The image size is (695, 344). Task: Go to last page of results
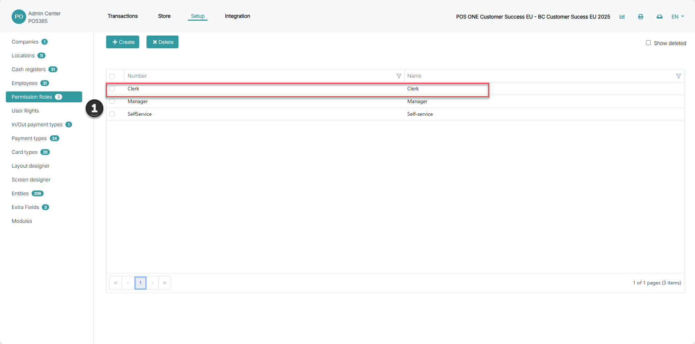point(165,283)
